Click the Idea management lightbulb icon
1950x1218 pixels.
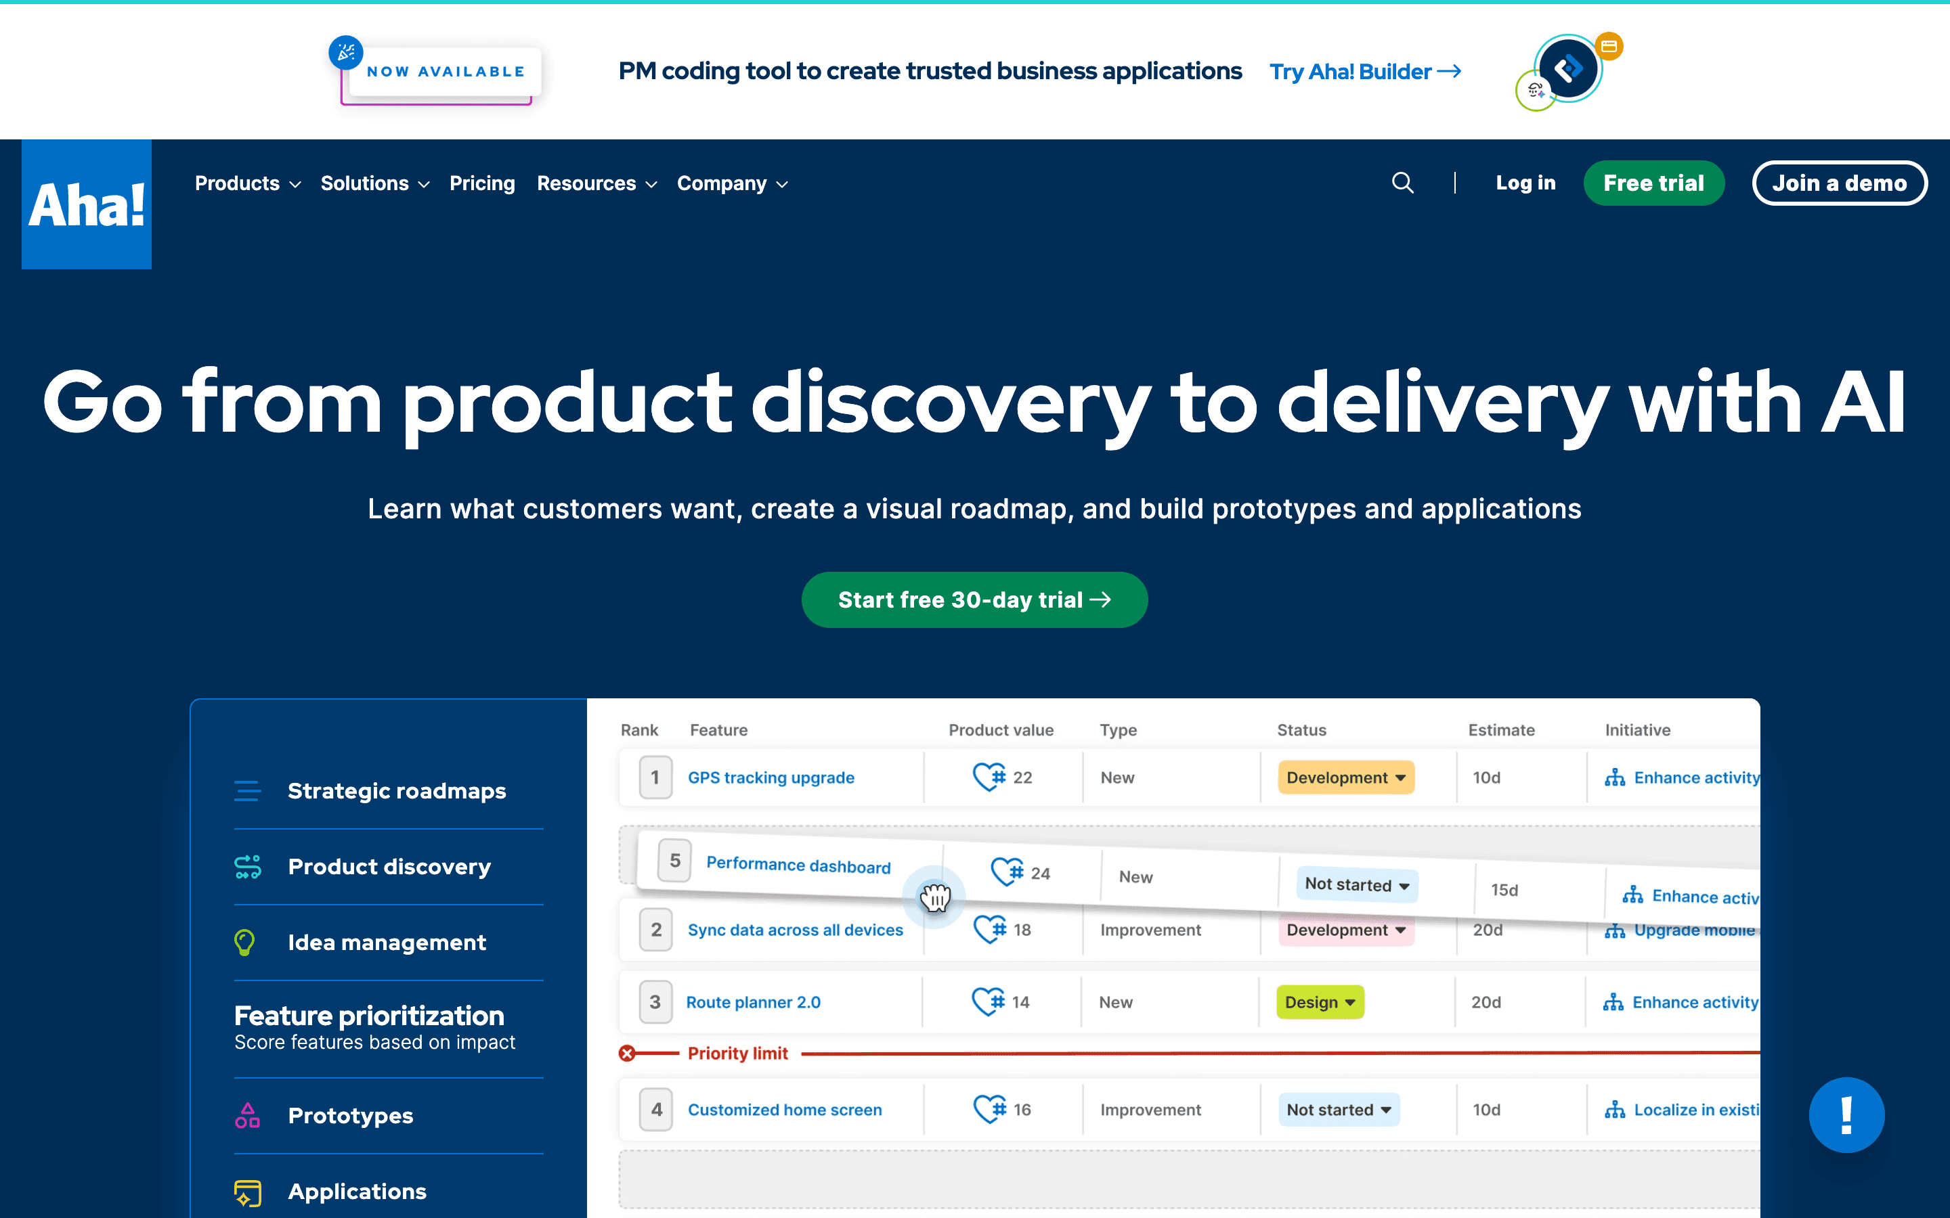[244, 943]
